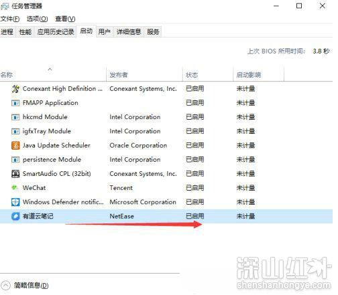Open the 查看(V) menu
This screenshot has width=338, height=295.
tap(65, 19)
